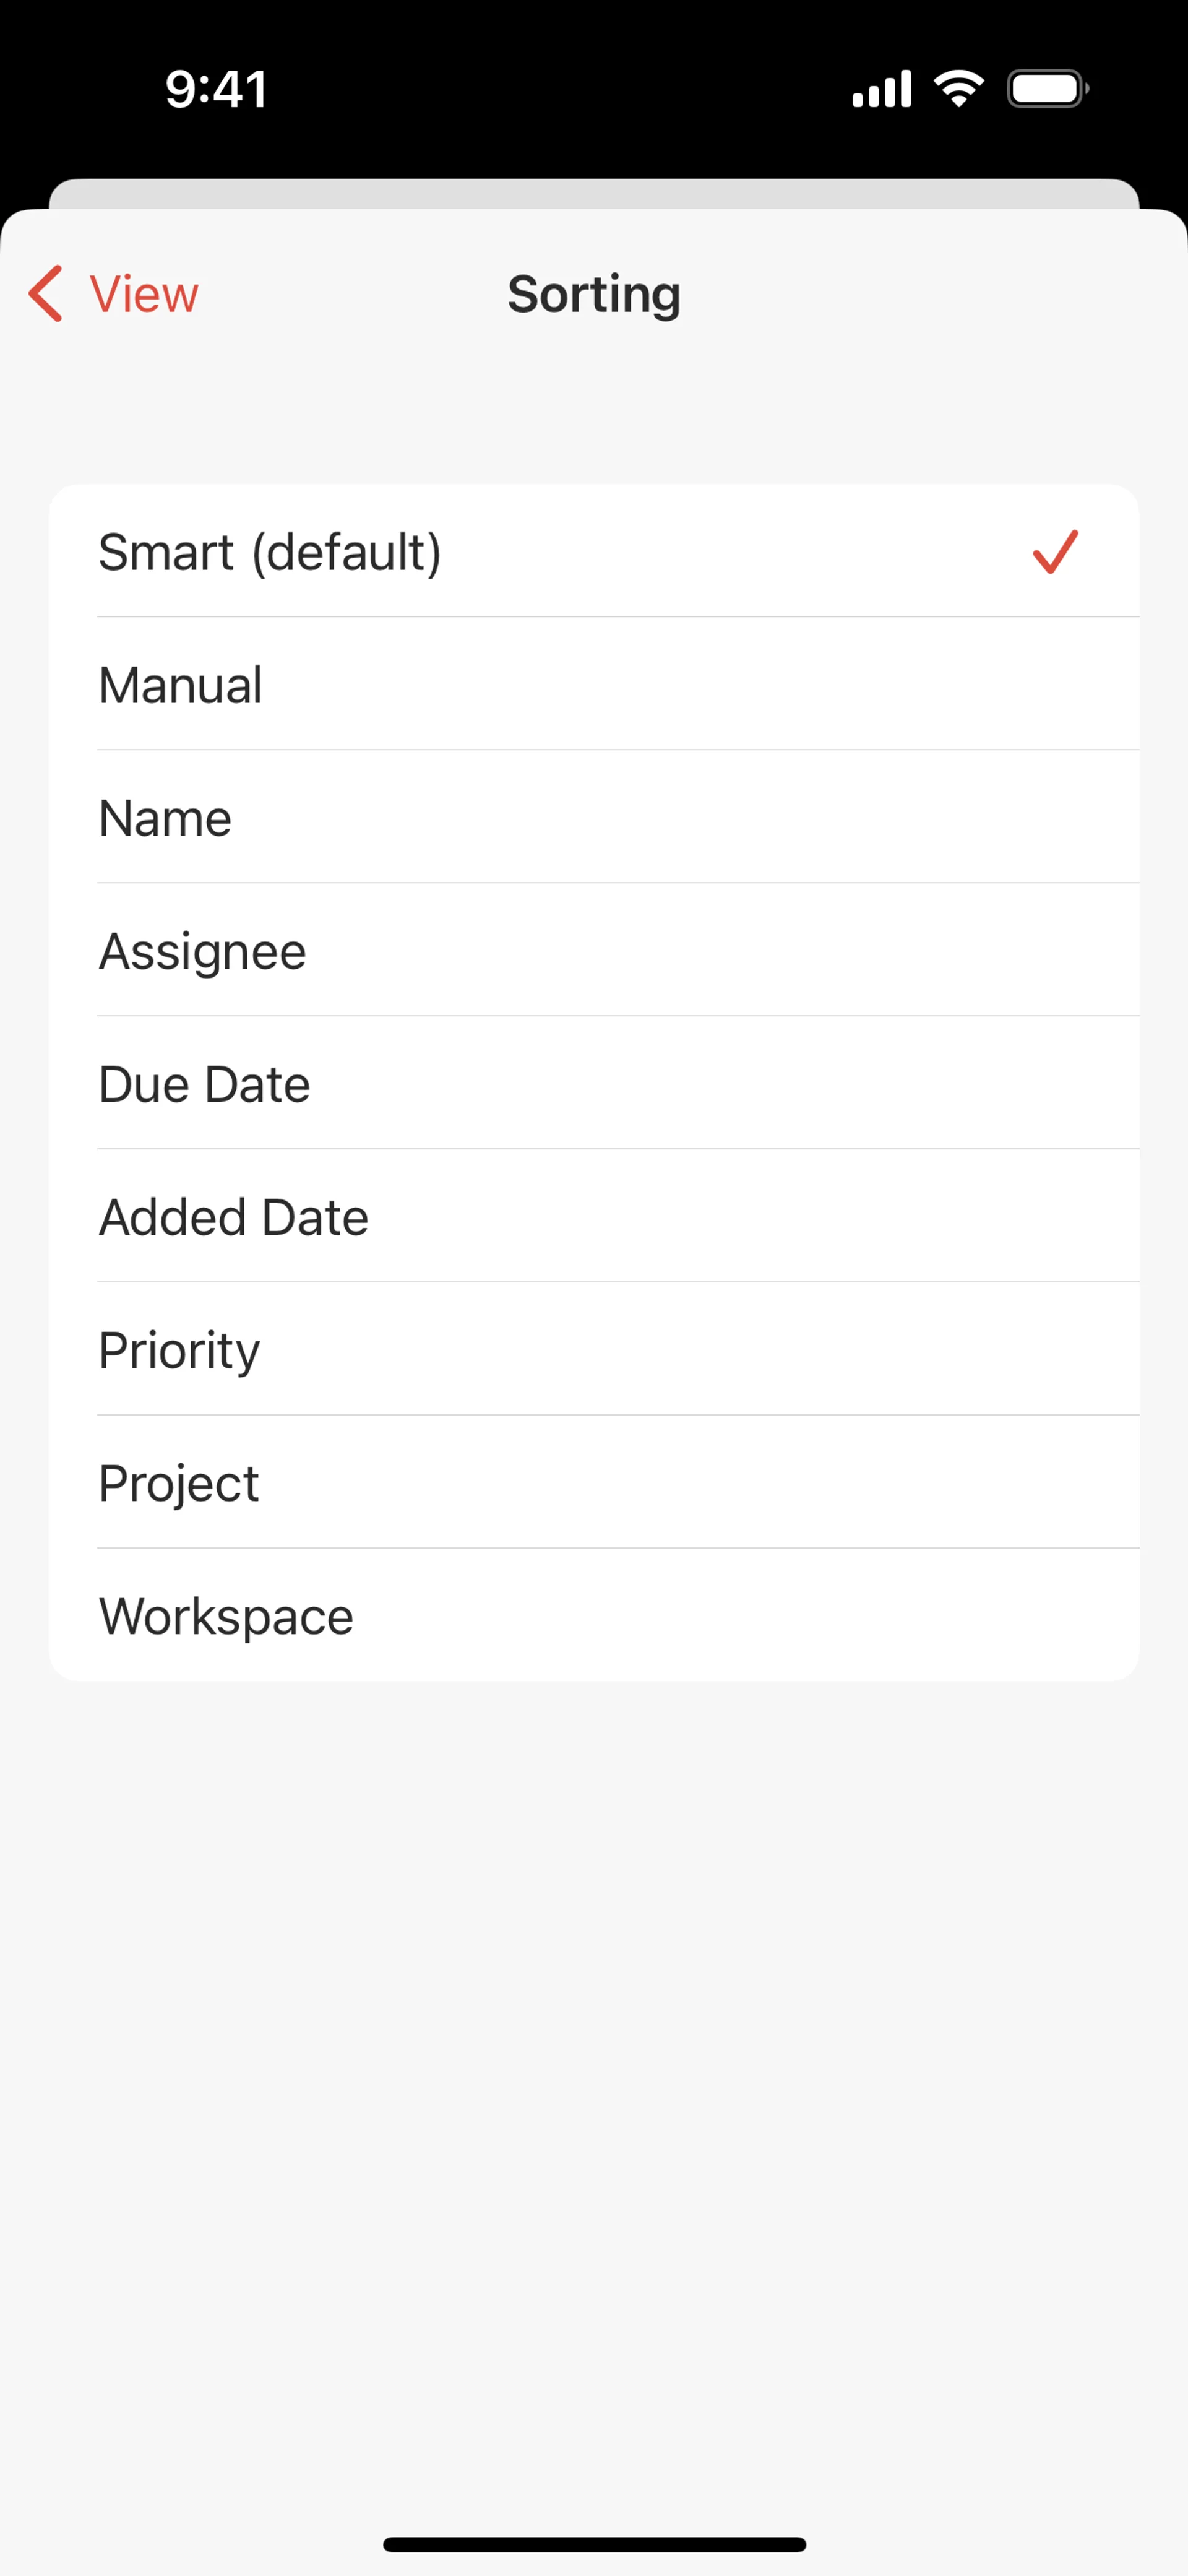The height and width of the screenshot is (2576, 1188).
Task: Tap the Wi-Fi status icon
Action: [958, 89]
